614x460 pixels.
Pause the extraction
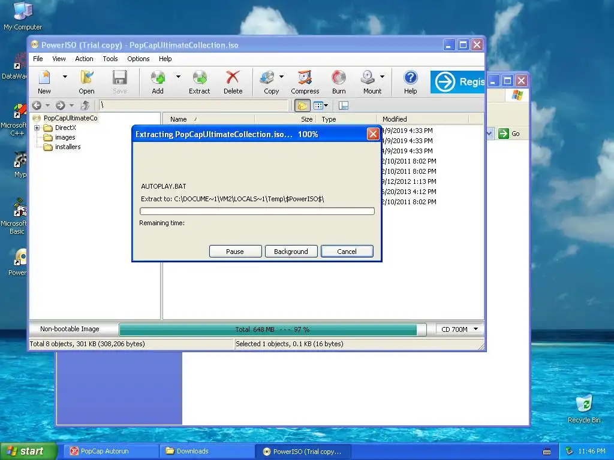pos(235,252)
